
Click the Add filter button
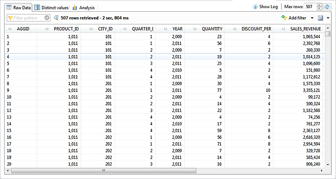pos(294,18)
